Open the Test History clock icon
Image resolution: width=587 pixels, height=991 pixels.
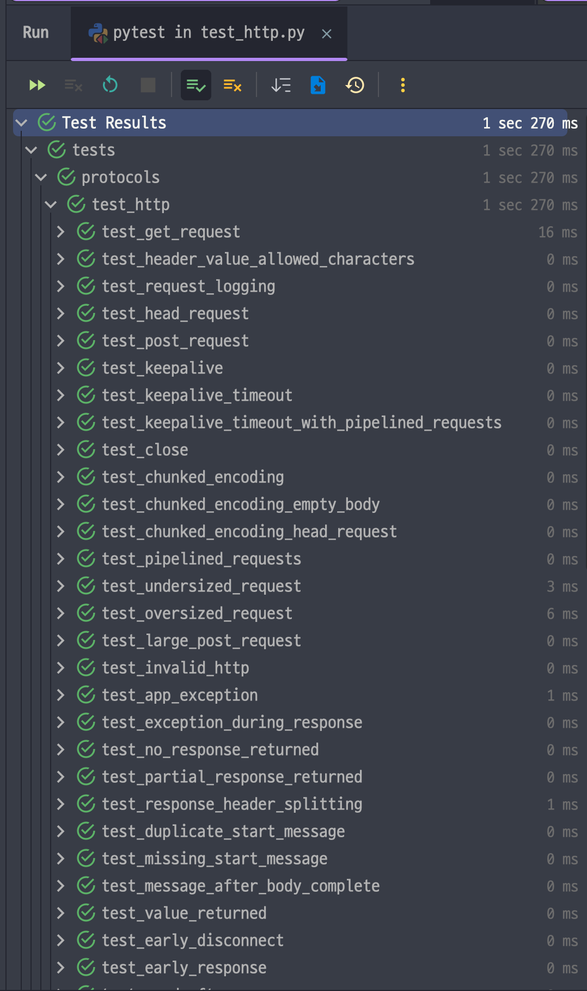355,85
